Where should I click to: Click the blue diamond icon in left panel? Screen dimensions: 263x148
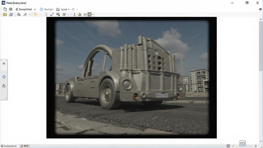pyautogui.click(x=4, y=77)
